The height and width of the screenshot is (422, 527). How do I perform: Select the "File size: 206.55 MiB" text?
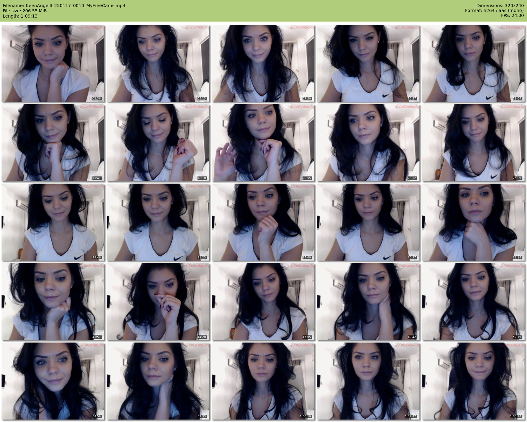(x=25, y=11)
